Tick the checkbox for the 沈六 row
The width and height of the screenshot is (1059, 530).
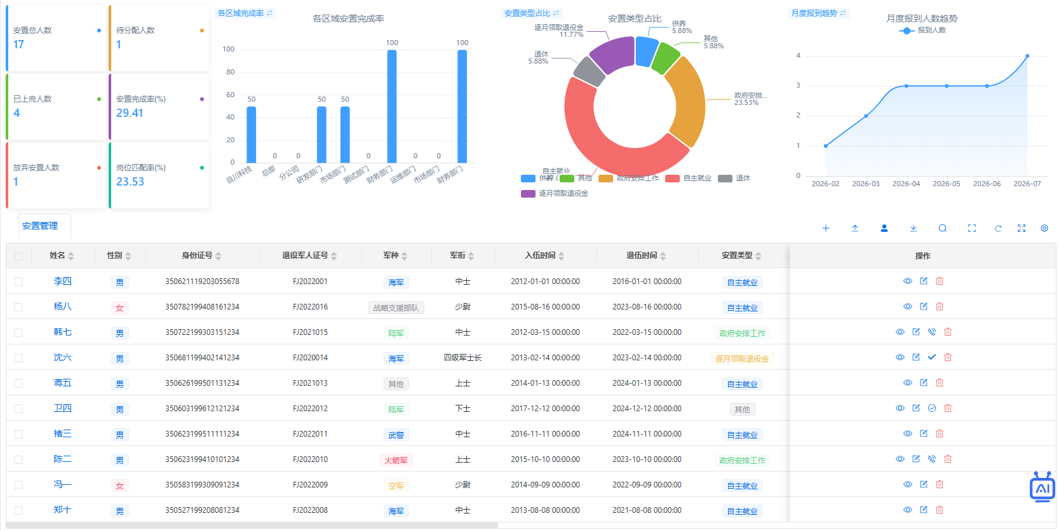pyautogui.click(x=18, y=358)
